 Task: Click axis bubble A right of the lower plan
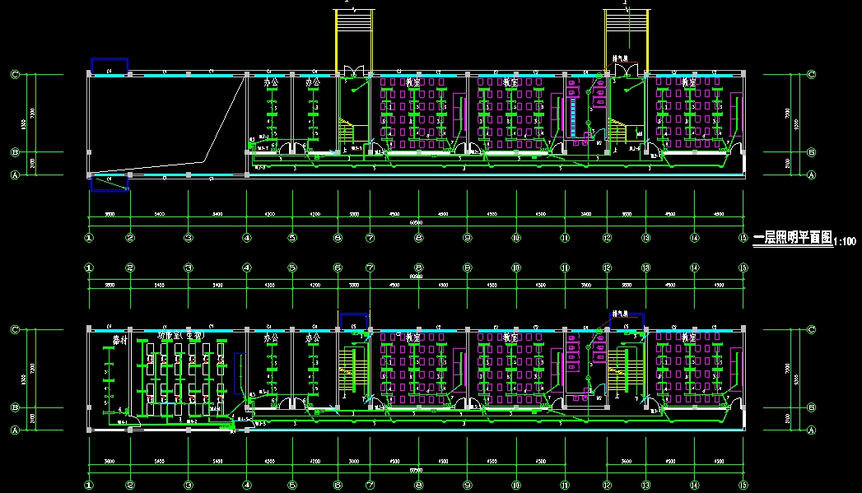[x=811, y=430]
